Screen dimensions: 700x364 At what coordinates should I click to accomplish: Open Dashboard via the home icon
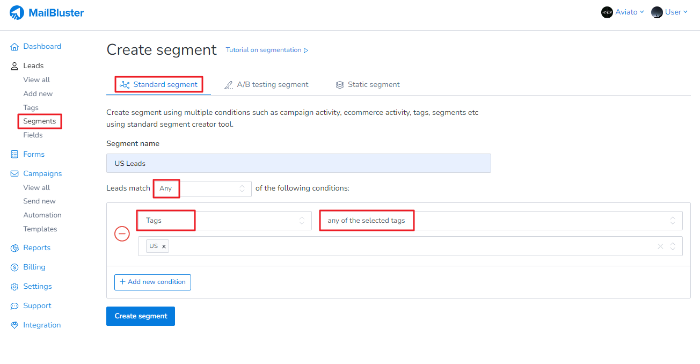pyautogui.click(x=14, y=47)
